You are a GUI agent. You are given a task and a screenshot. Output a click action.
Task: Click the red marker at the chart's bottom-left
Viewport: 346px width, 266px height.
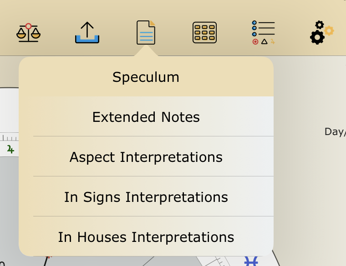(x=49, y=256)
